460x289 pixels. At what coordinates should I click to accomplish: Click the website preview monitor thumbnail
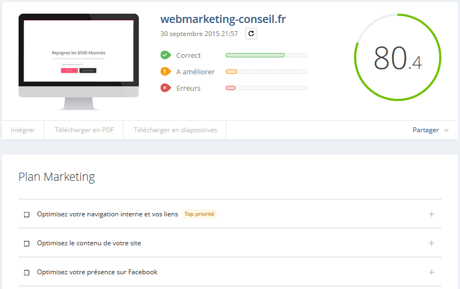79,62
